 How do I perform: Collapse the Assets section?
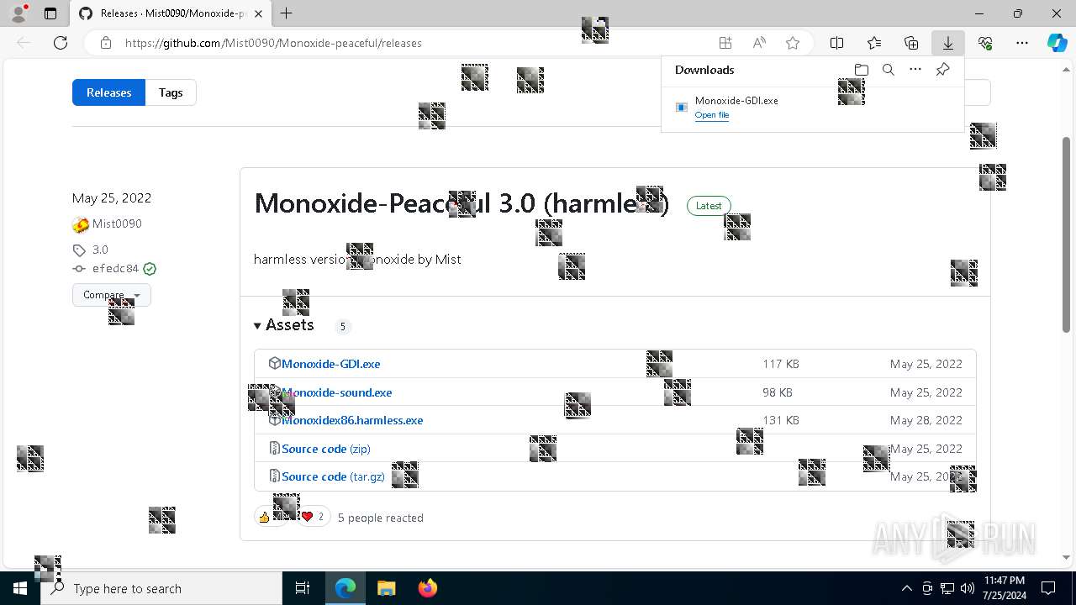pyautogui.click(x=284, y=325)
